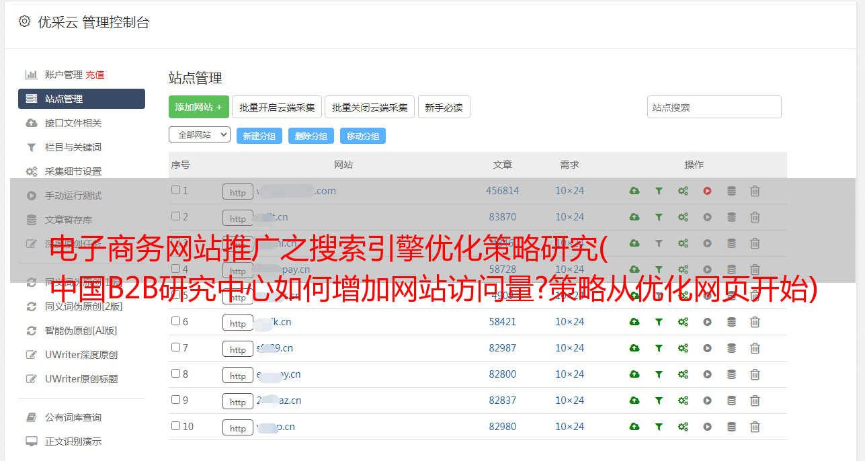Image resolution: width=865 pixels, height=461 pixels.
Task: Open 采集细节设置 in sidebar
Action: coord(73,171)
